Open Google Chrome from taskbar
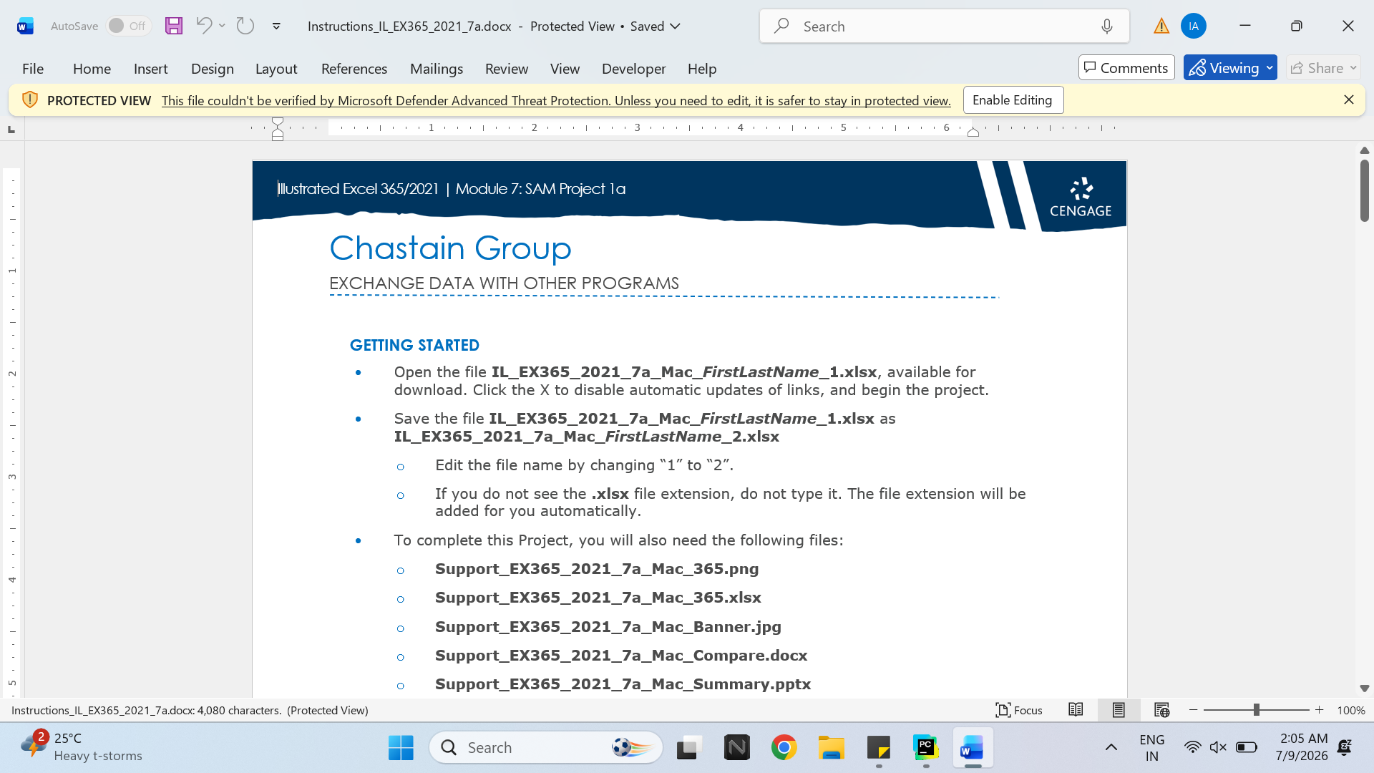 coord(784,748)
